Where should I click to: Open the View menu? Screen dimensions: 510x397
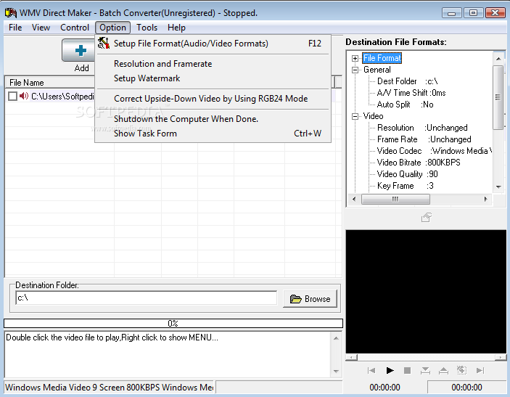[x=41, y=28]
